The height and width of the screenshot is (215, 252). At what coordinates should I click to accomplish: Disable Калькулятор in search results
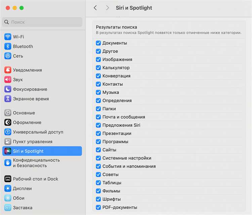[x=98, y=68]
